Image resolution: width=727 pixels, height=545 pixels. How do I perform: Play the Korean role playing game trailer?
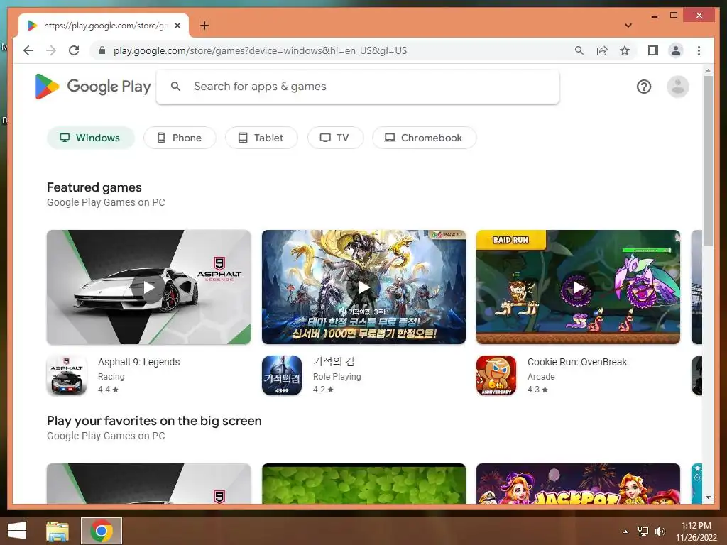tap(364, 287)
